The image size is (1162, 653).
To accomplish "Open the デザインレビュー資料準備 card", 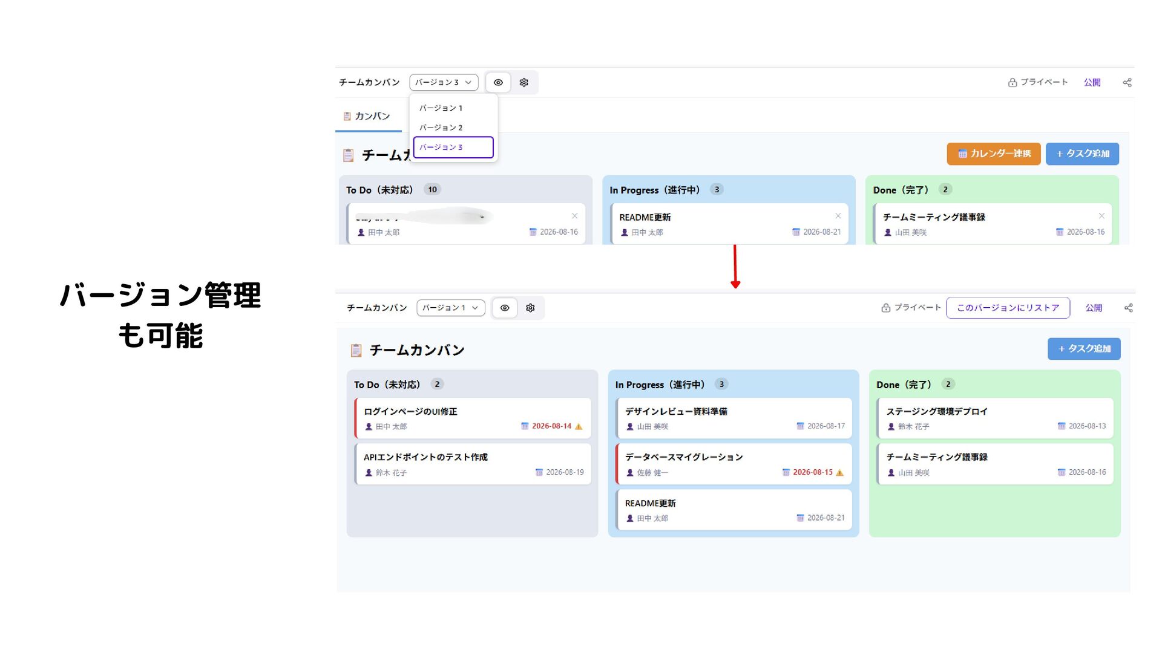I will pos(734,418).
